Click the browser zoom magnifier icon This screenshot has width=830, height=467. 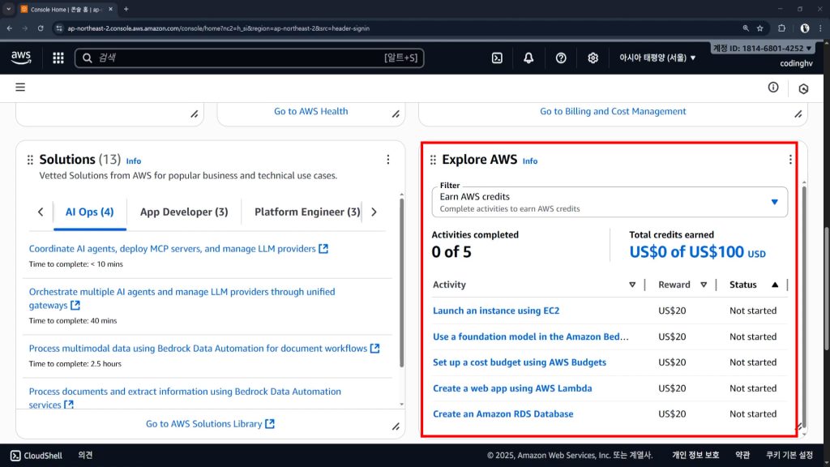746,28
